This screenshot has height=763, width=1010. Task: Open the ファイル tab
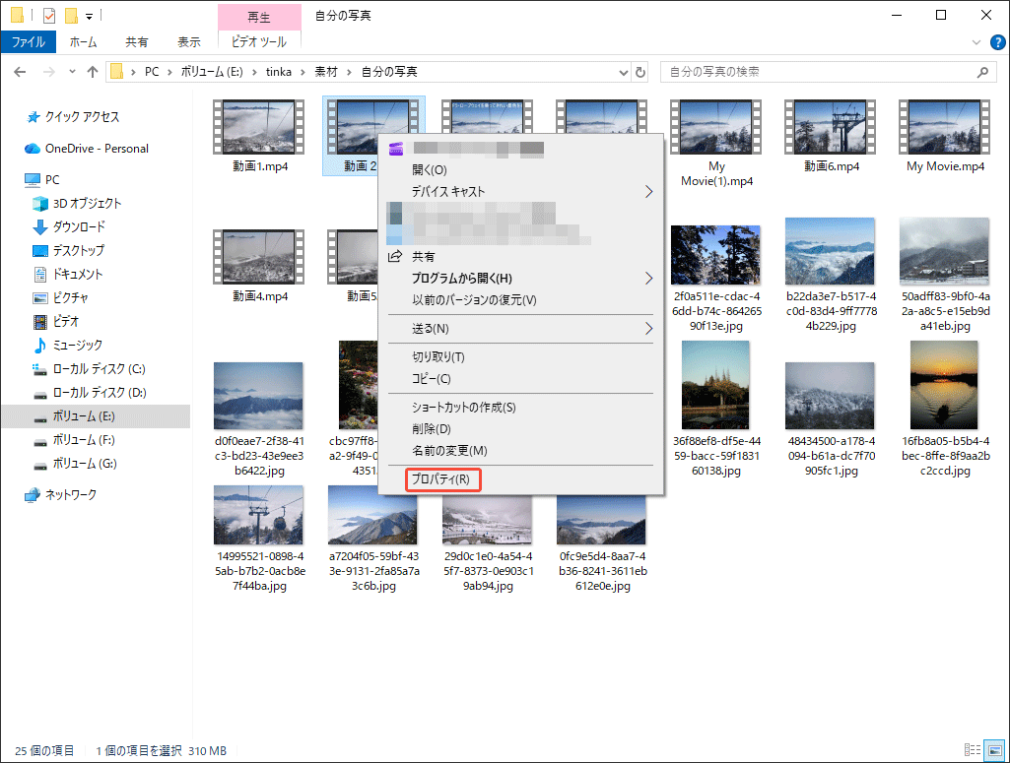pos(29,41)
